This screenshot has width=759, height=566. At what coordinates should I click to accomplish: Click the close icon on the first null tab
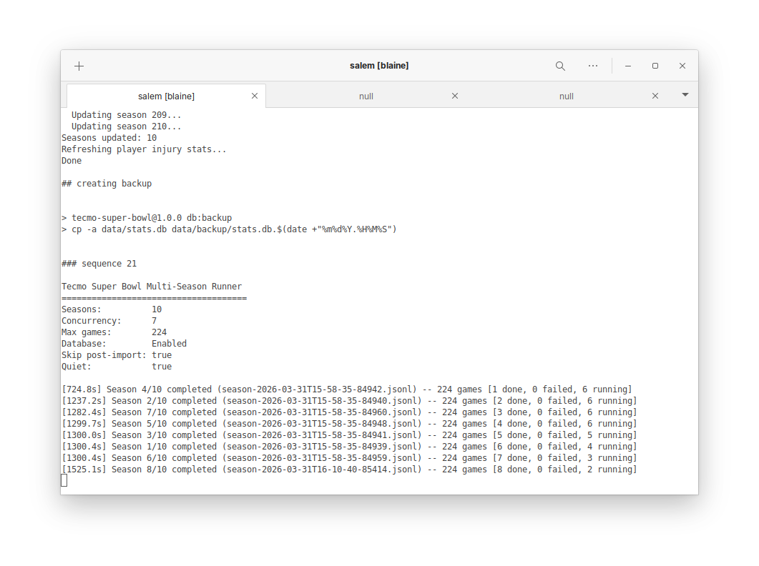coord(455,95)
